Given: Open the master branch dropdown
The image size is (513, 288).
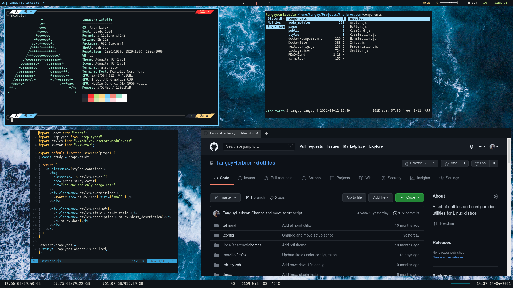Looking at the screenshot, I should pyautogui.click(x=225, y=198).
